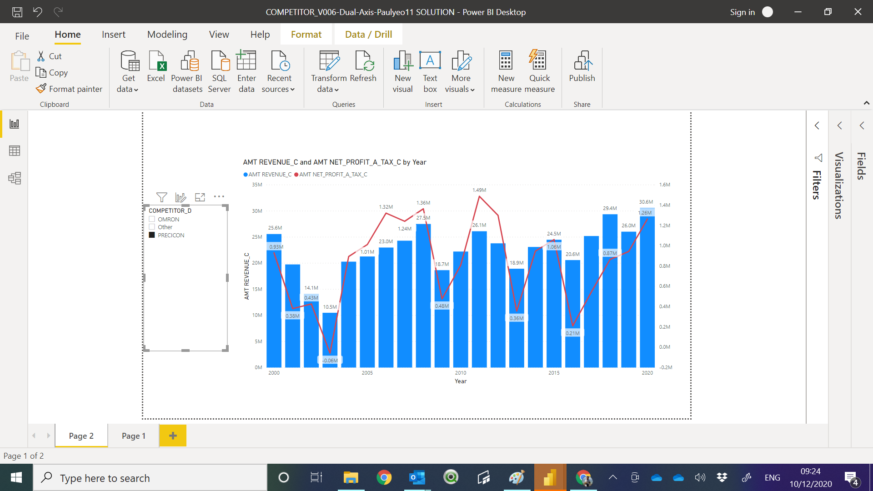Open Outlook from the taskbar
The width and height of the screenshot is (873, 491).
coord(417,478)
